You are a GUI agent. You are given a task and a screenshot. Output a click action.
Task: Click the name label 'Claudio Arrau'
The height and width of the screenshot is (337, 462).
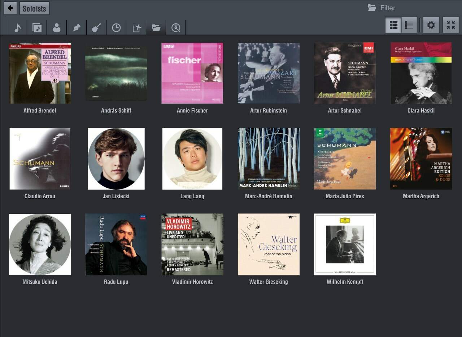tap(40, 196)
